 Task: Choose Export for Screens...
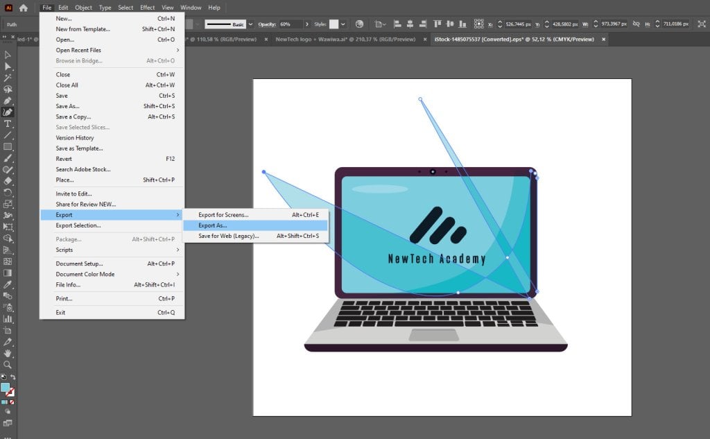click(255, 215)
